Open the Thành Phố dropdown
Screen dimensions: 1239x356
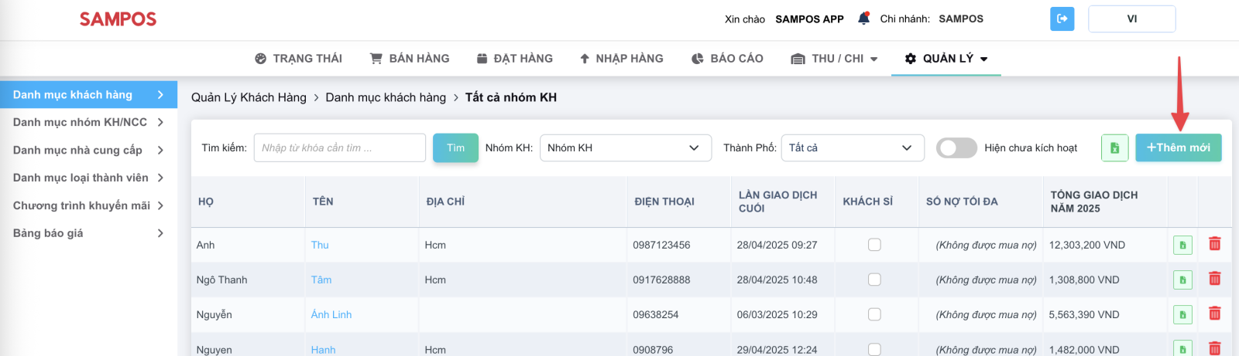point(852,147)
